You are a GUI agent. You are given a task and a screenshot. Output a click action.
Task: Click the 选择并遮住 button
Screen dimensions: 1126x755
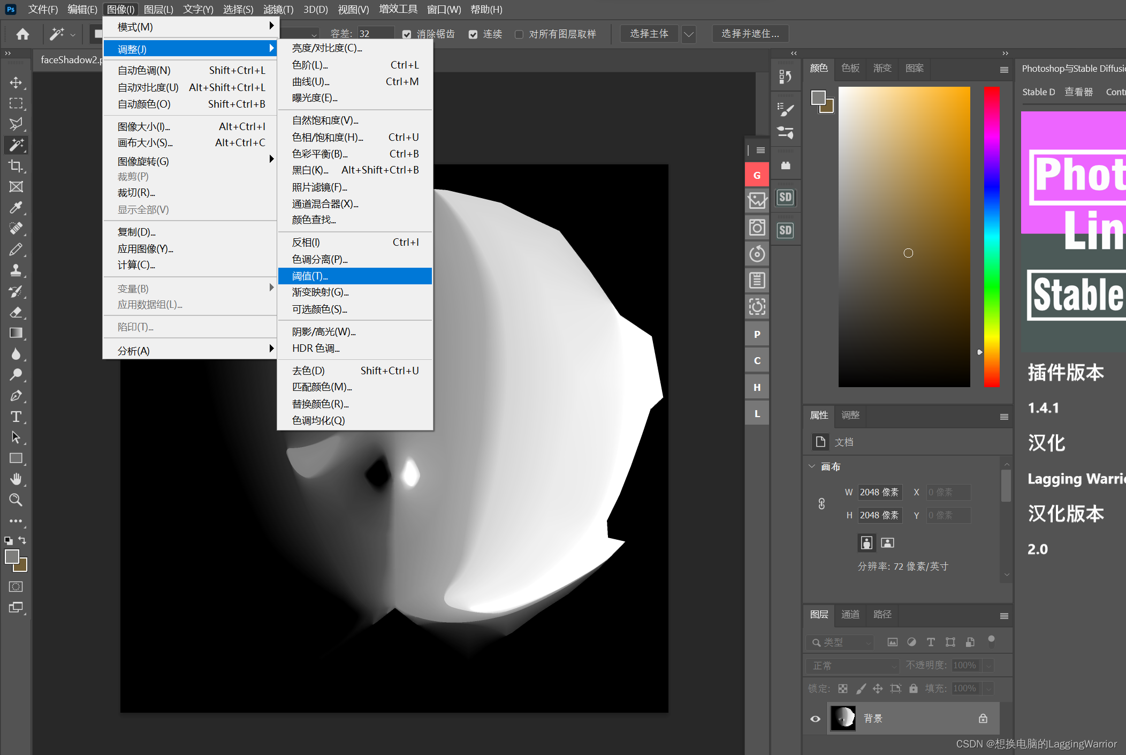point(750,33)
